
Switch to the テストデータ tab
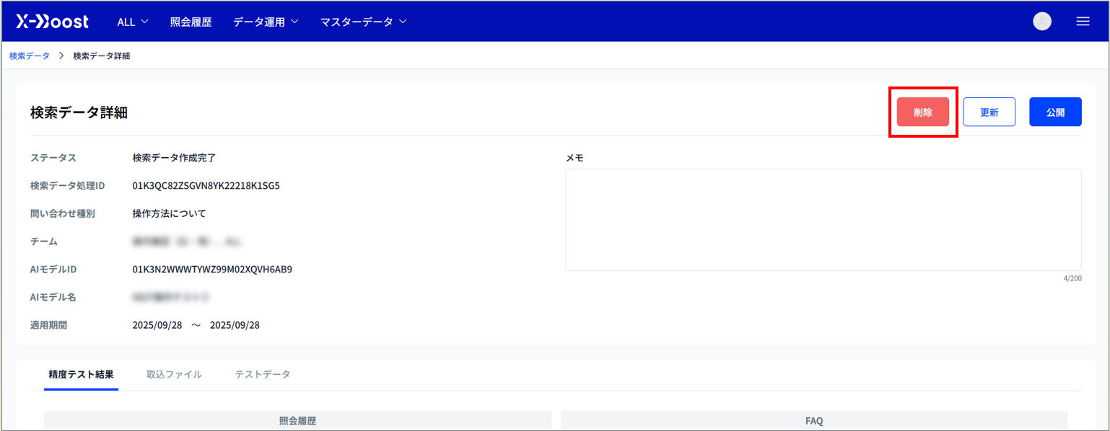[x=263, y=375]
